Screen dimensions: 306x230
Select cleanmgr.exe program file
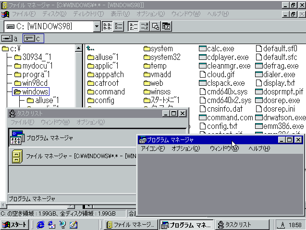[x=225, y=66]
